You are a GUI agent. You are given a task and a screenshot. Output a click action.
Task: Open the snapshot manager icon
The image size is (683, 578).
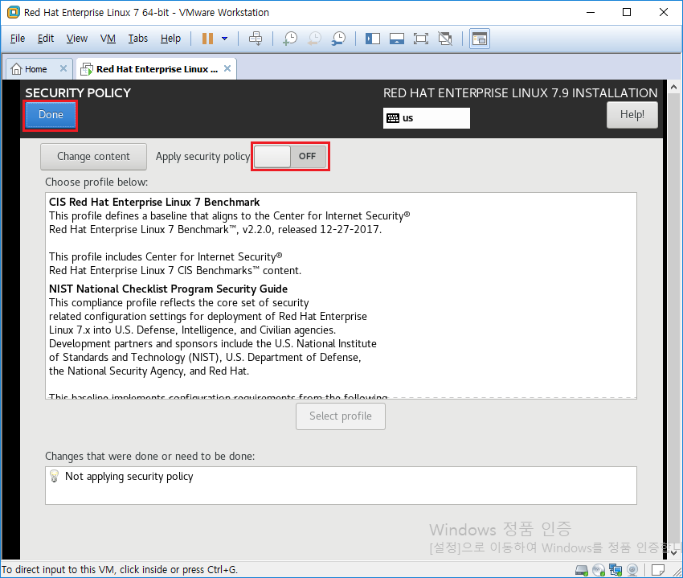click(338, 39)
